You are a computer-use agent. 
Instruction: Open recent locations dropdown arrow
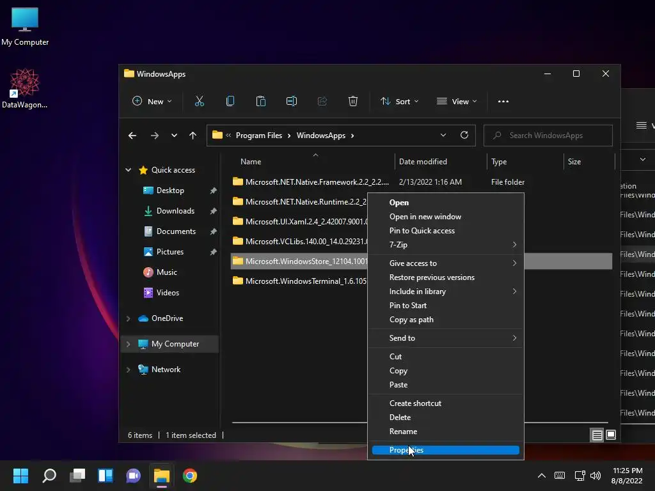(x=174, y=136)
